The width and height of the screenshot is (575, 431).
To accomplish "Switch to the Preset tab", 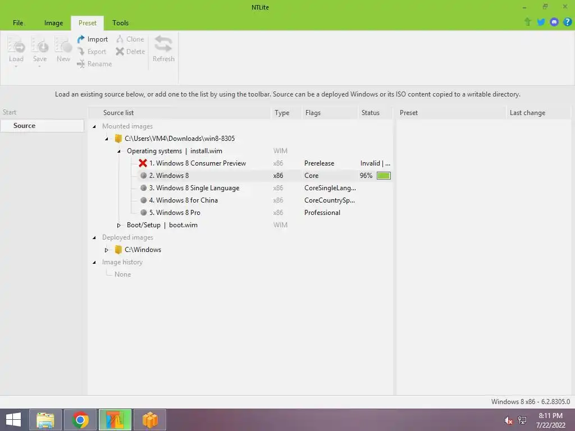I will tap(87, 22).
